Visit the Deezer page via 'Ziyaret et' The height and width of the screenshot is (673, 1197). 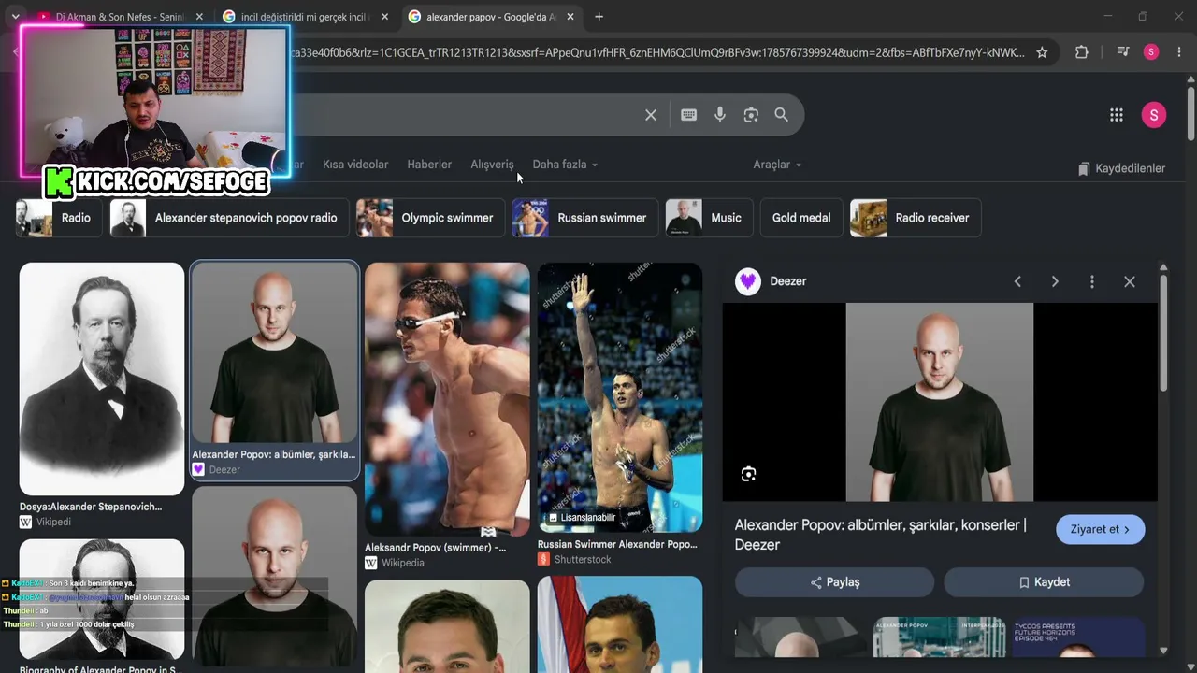click(x=1101, y=529)
